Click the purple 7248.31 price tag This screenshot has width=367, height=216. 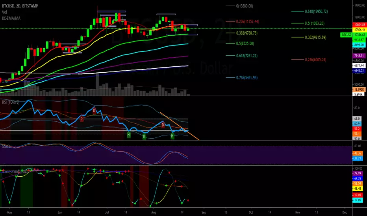click(x=359, y=56)
